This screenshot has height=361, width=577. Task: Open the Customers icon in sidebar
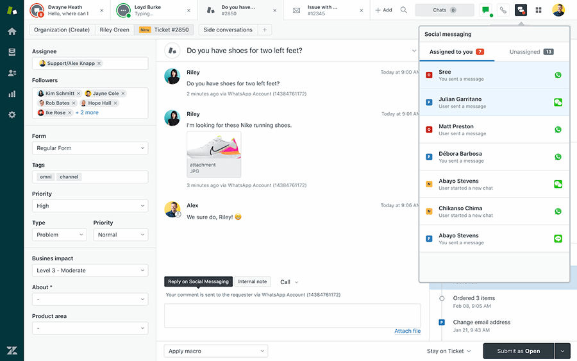12,73
